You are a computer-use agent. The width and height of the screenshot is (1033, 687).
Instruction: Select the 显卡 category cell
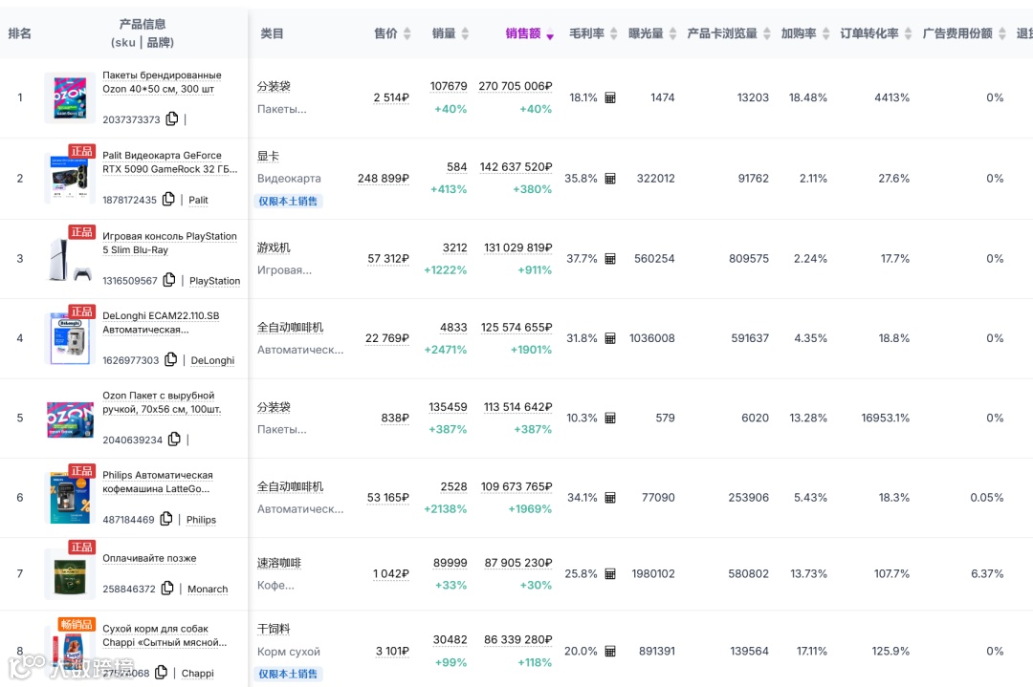pos(268,156)
